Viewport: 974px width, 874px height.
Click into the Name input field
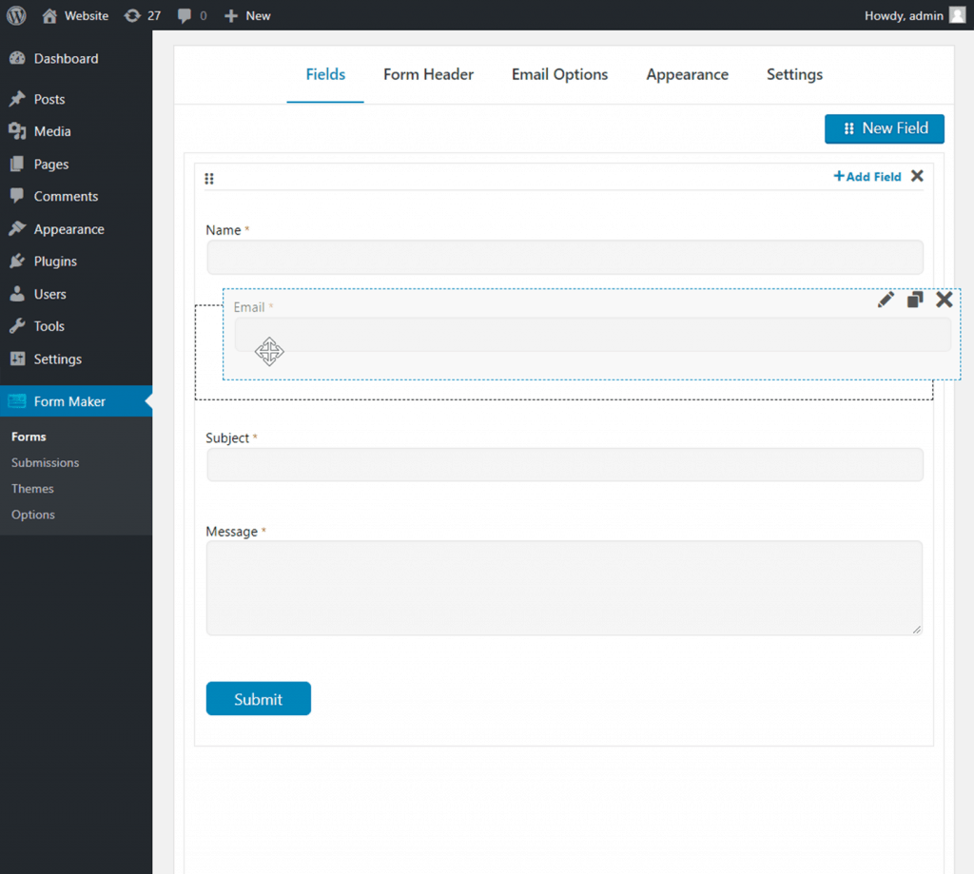[x=564, y=257]
